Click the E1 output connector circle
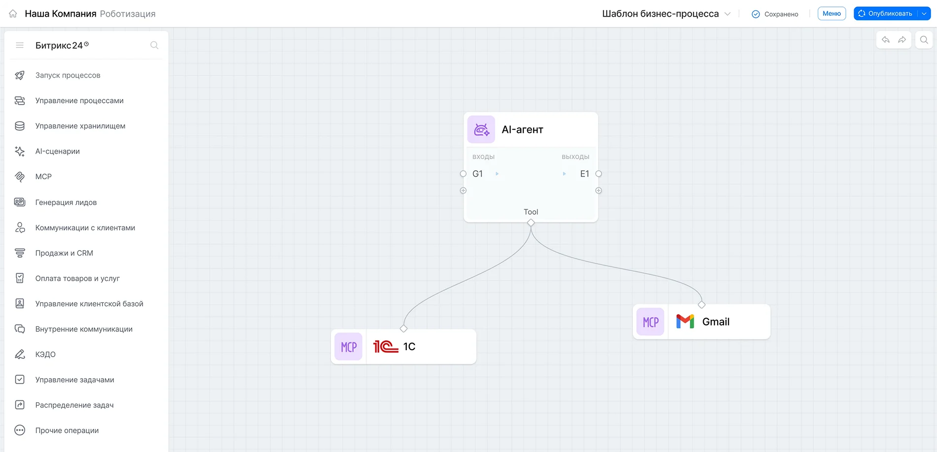The width and height of the screenshot is (937, 452). [599, 174]
